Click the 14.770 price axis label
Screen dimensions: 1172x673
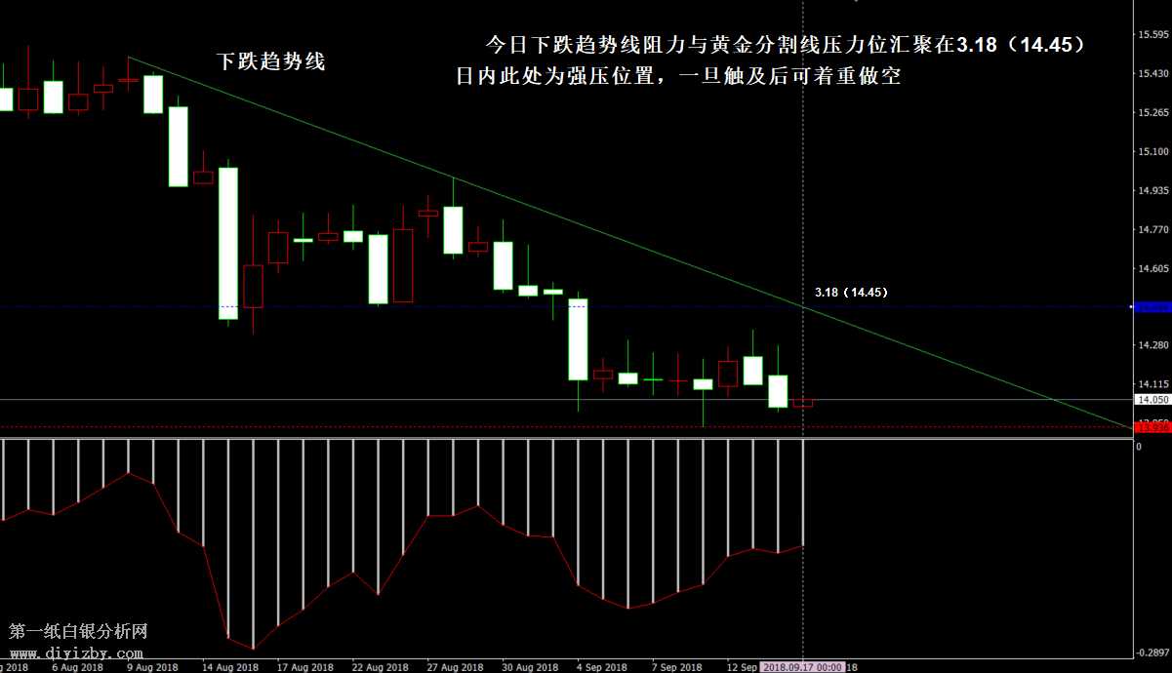(1153, 230)
